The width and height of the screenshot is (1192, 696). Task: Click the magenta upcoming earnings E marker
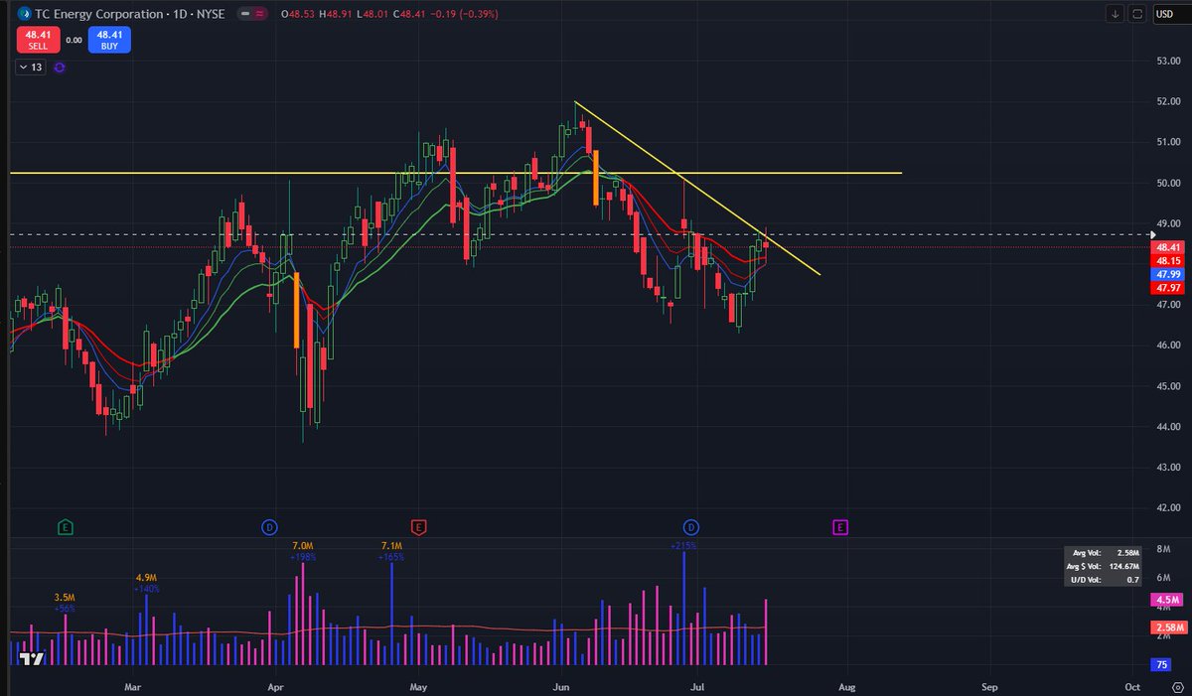click(840, 525)
